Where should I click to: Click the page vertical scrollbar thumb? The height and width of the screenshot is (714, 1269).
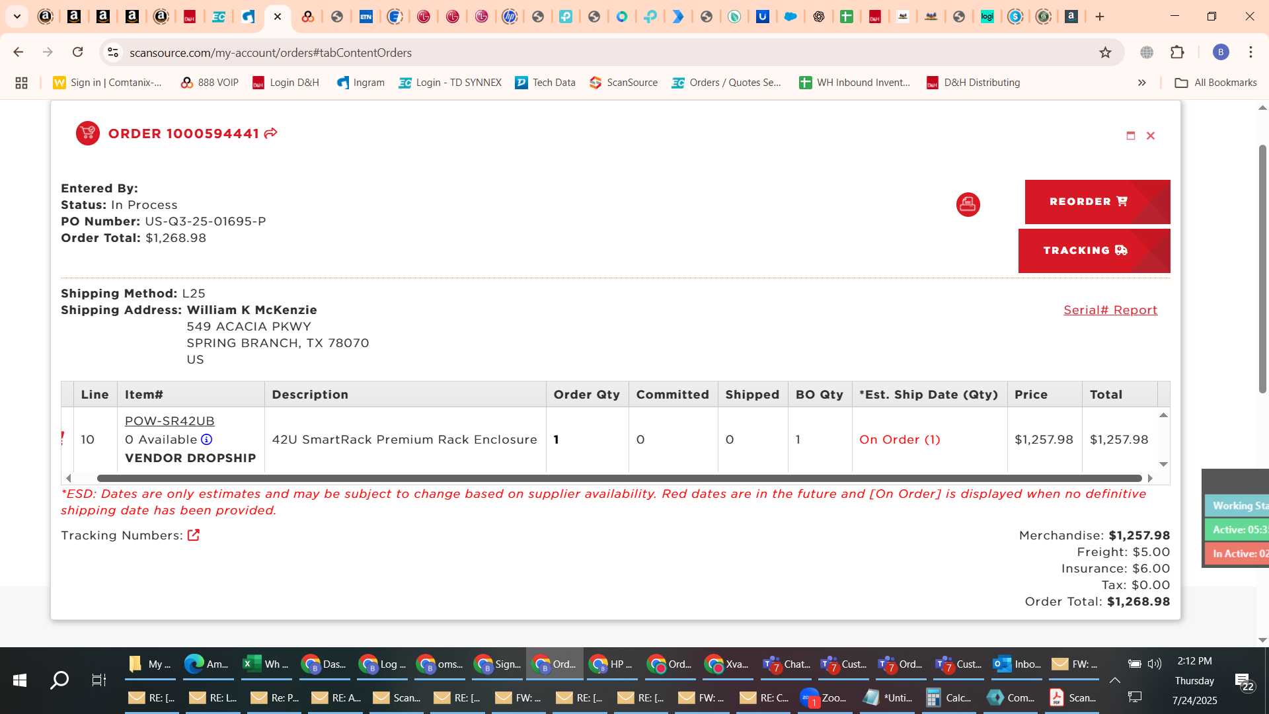[1262, 268]
